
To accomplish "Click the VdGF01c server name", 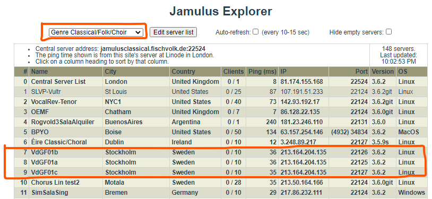I will pos(45,172).
